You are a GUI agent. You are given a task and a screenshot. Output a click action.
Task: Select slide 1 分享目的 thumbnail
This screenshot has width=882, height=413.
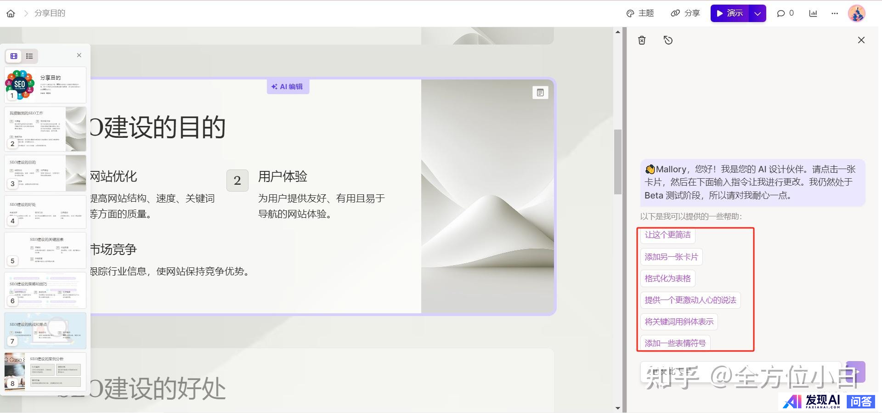coord(45,85)
